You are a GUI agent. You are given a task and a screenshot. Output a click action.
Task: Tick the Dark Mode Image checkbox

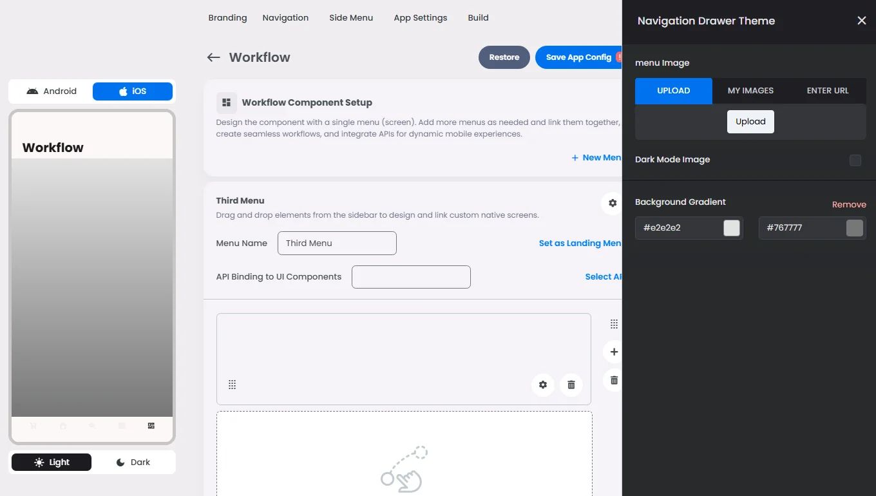pos(855,160)
